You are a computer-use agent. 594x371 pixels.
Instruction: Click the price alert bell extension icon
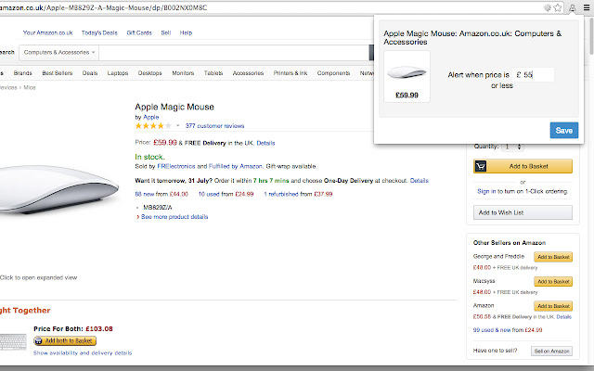pyautogui.click(x=572, y=7)
